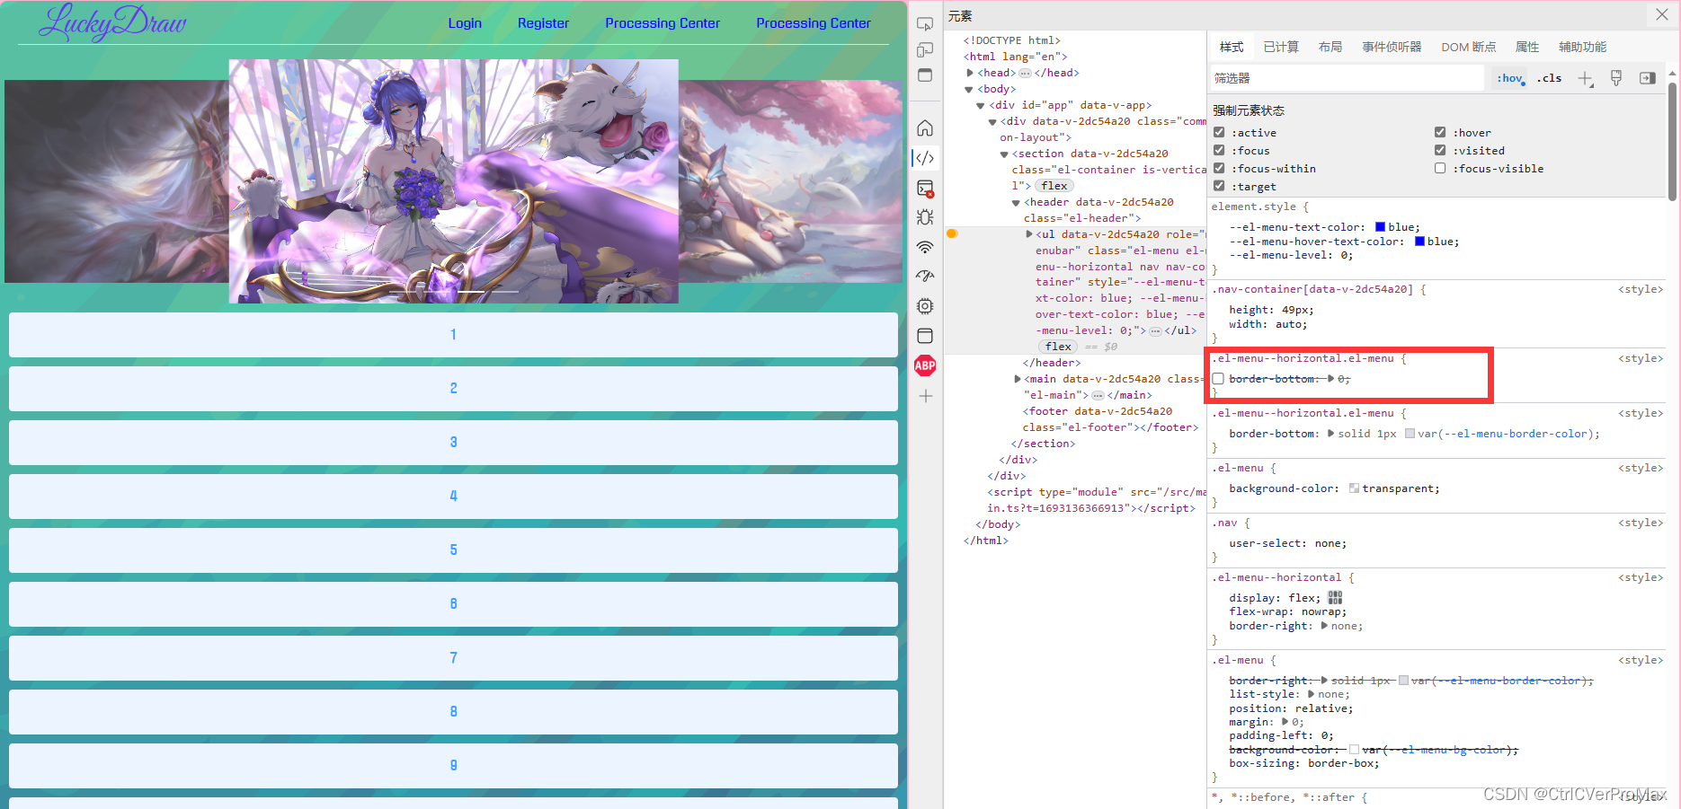The width and height of the screenshot is (1681, 809).
Task: Select the Elements panel icon
Action: point(925,158)
